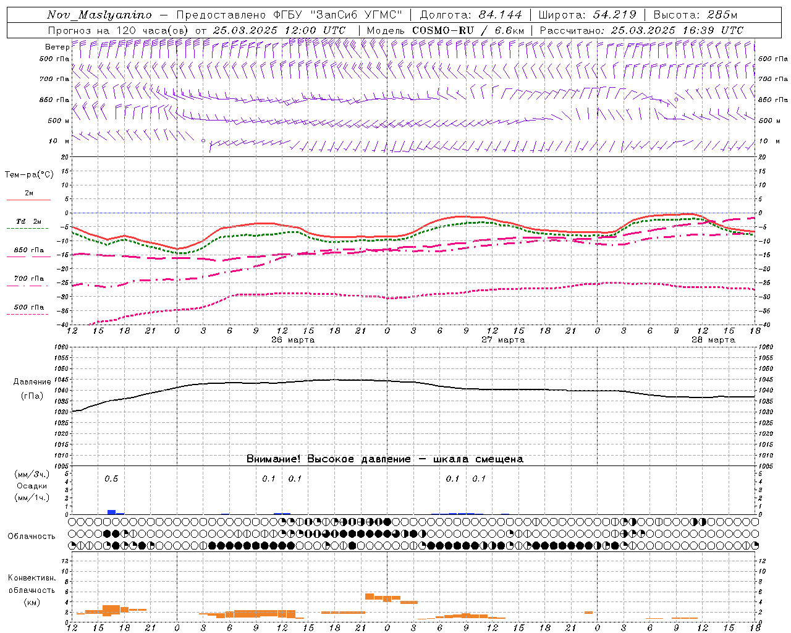This screenshot has height=633, width=791.
Task: Click the 0.5 precipitation amount value
Action: pos(111,478)
